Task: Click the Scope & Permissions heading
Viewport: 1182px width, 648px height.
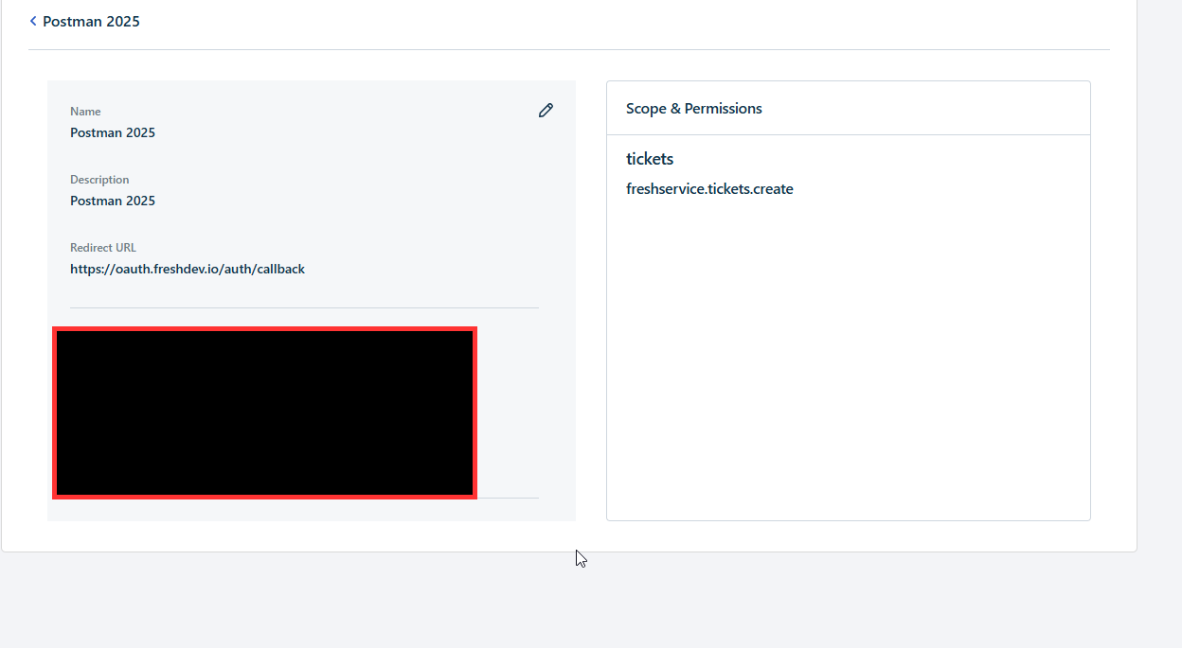Action: tap(693, 109)
